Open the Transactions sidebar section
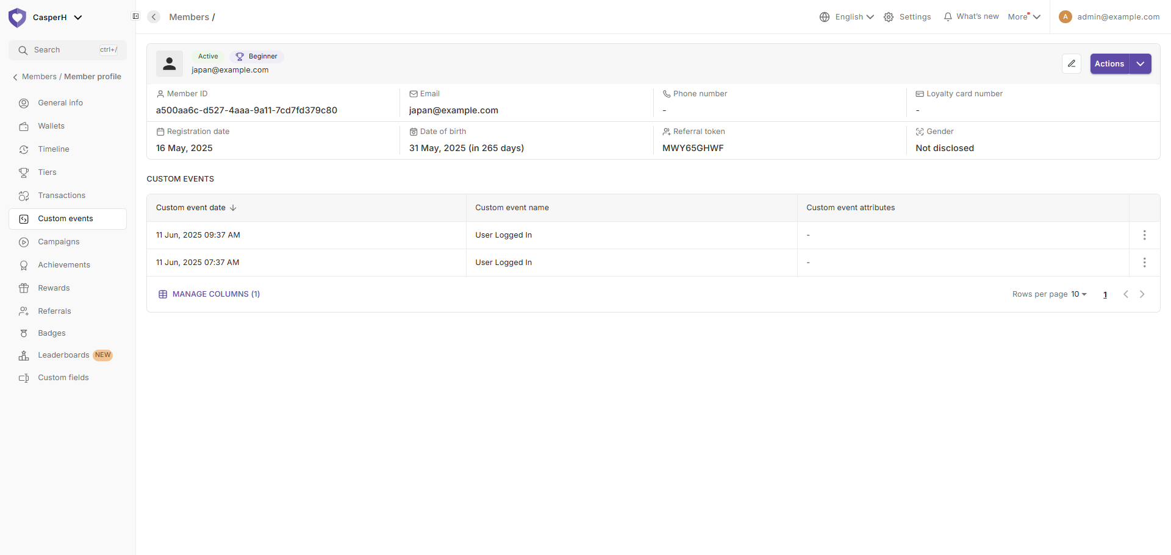This screenshot has width=1171, height=555. (x=62, y=196)
